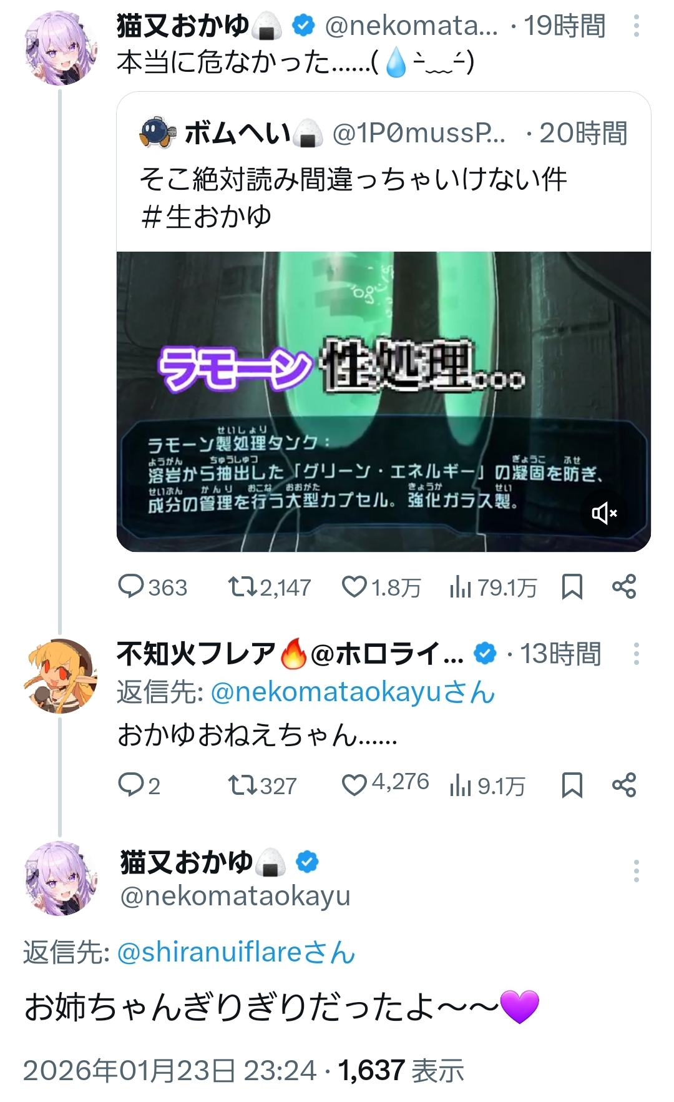Retweet 不知火フレア's reply with 327 reposts

click(x=239, y=785)
